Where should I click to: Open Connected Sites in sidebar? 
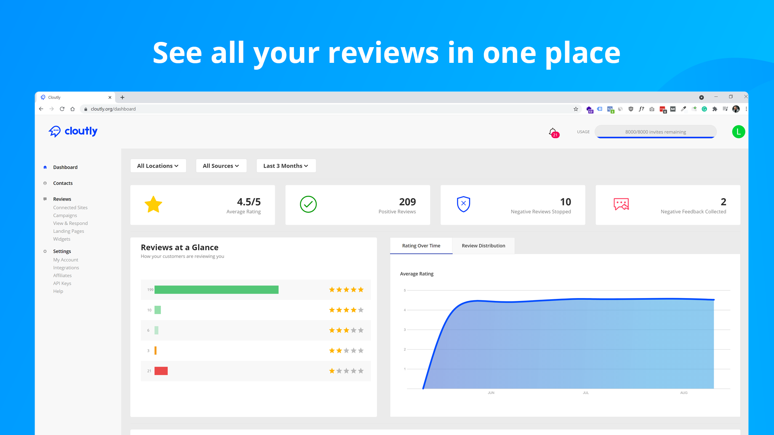70,207
